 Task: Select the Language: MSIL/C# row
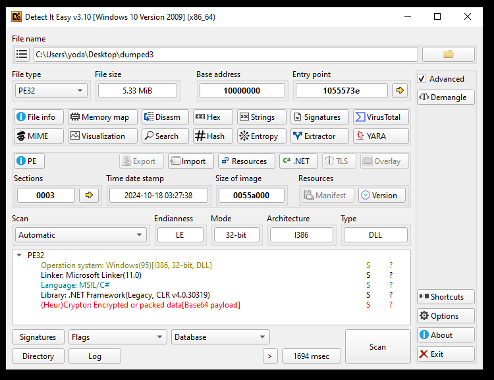(x=211, y=285)
